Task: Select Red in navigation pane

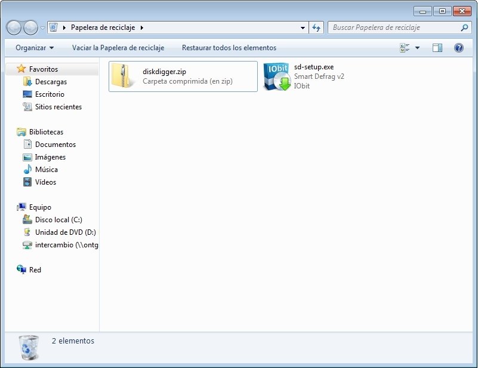Action: point(35,270)
